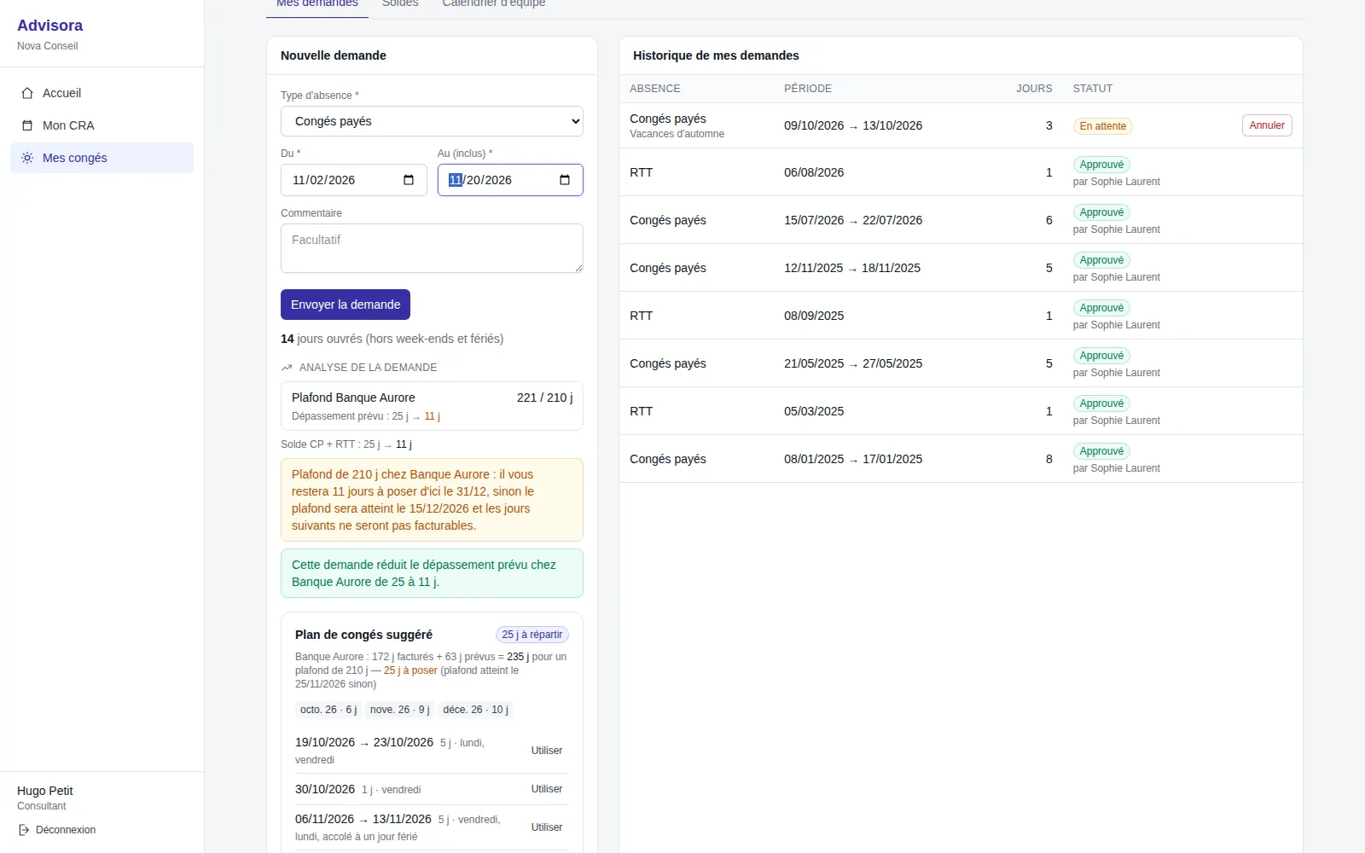Open the Du date calendar picker

tap(409, 180)
